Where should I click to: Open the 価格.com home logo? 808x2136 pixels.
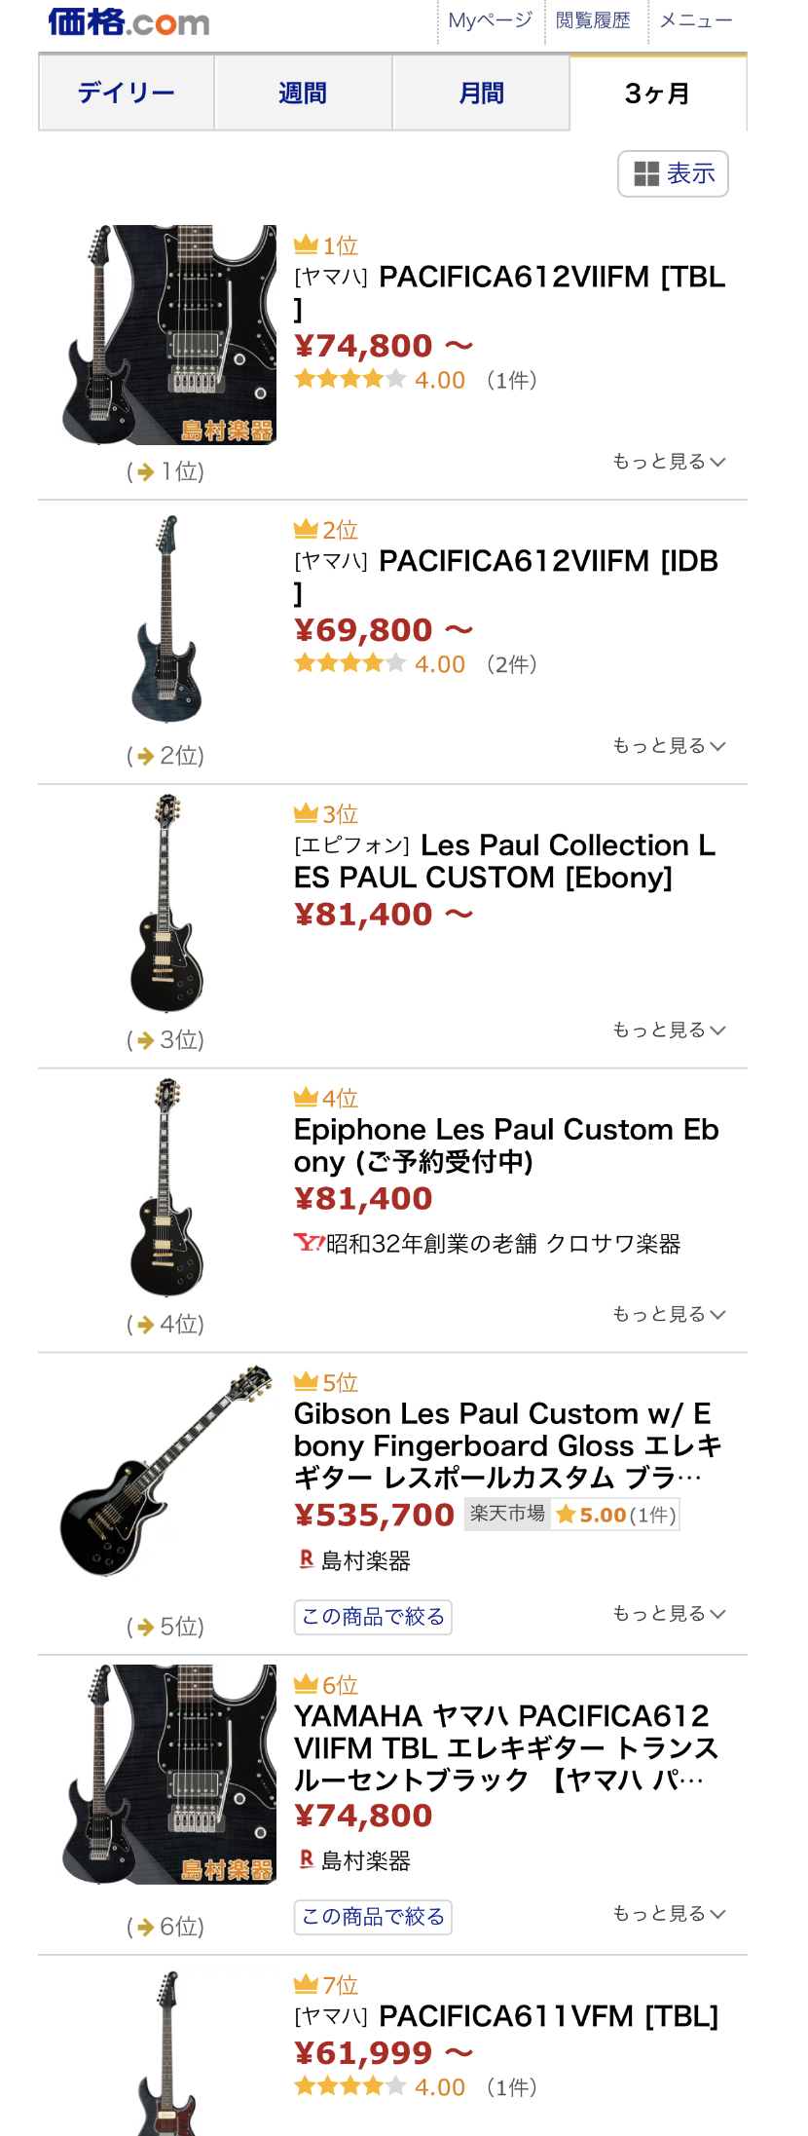pyautogui.click(x=129, y=21)
